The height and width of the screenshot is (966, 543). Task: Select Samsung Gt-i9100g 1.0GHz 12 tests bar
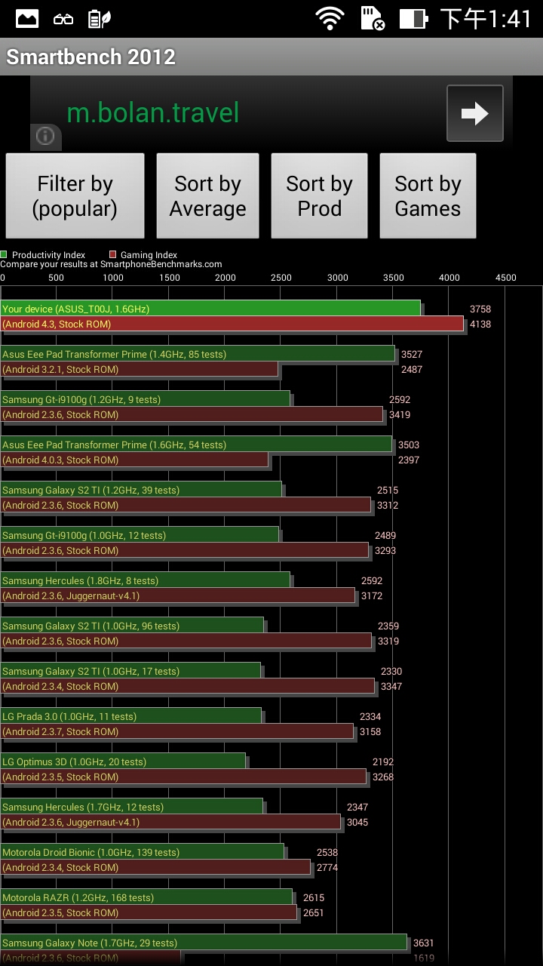click(x=140, y=535)
